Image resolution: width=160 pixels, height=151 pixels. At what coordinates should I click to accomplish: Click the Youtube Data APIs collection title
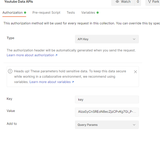pyautogui.click(x=19, y=2)
